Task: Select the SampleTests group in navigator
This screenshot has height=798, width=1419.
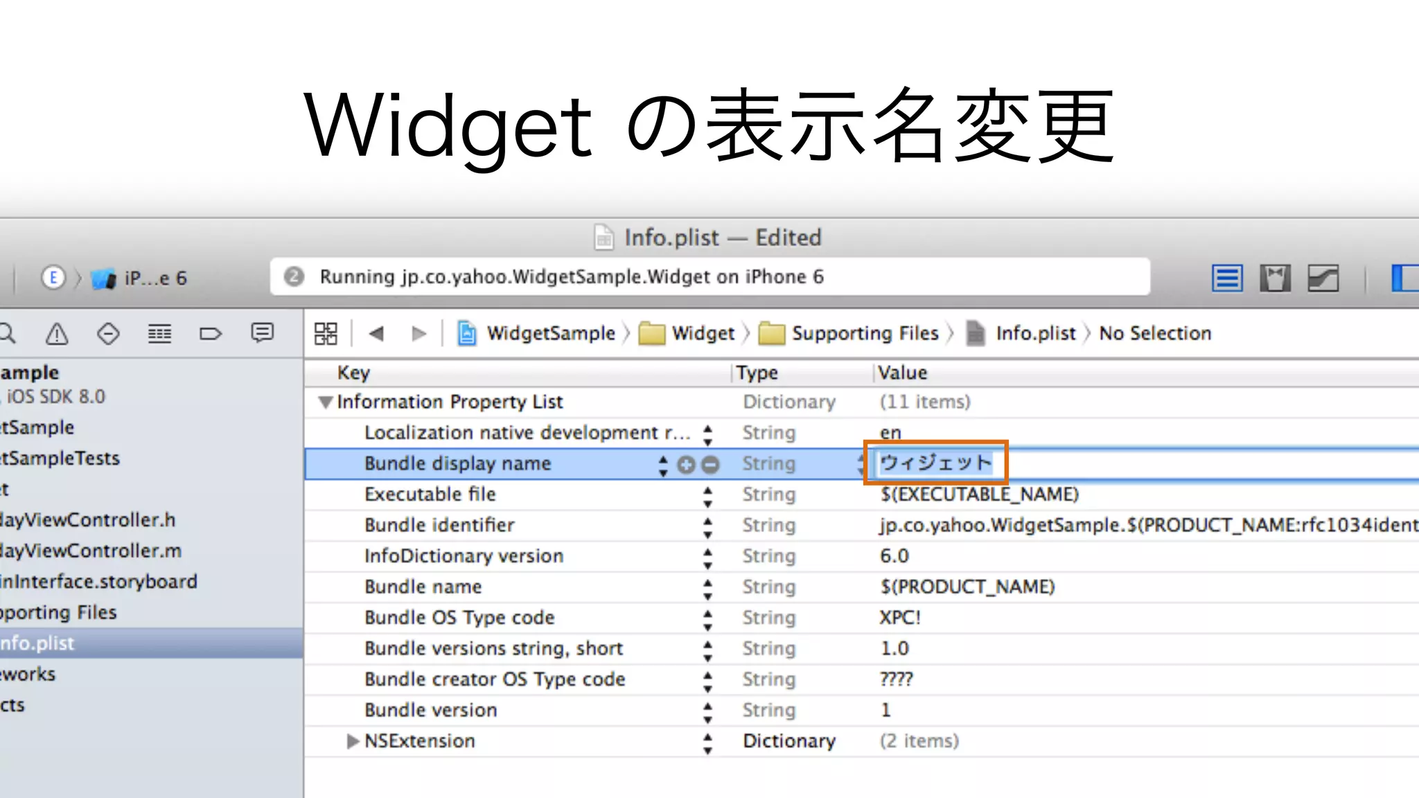Action: coord(60,458)
